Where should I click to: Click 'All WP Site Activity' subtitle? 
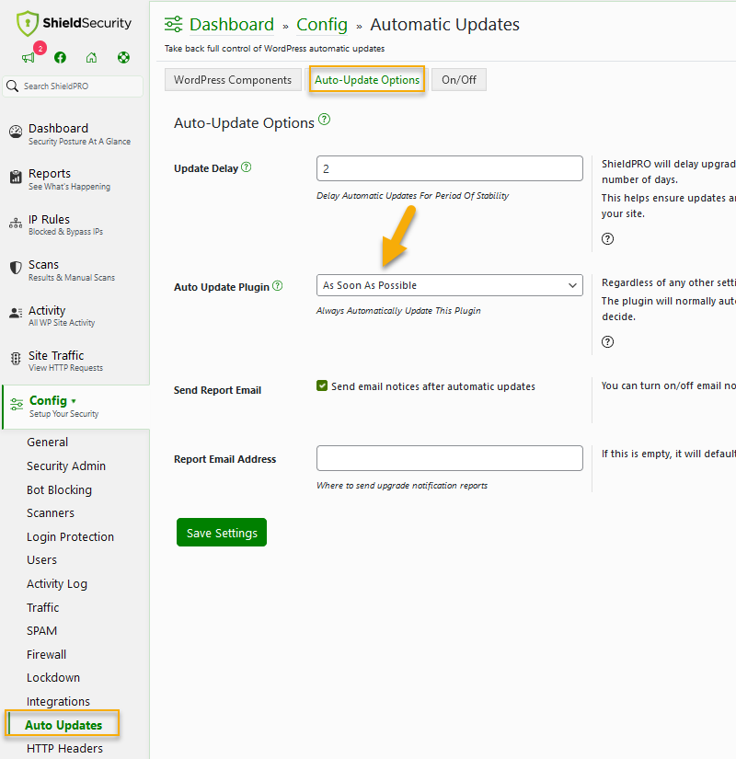62,323
